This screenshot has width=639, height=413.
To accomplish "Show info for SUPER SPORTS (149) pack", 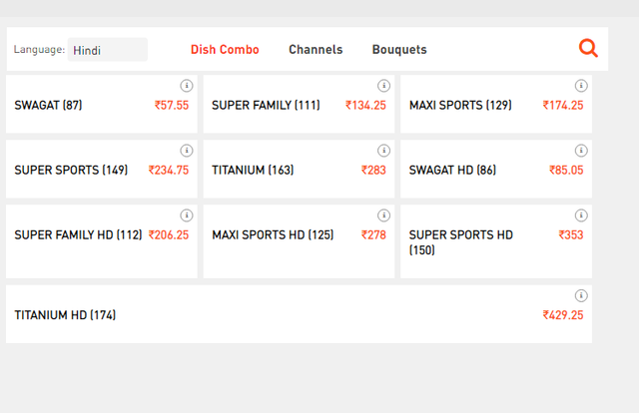I will pos(187,151).
